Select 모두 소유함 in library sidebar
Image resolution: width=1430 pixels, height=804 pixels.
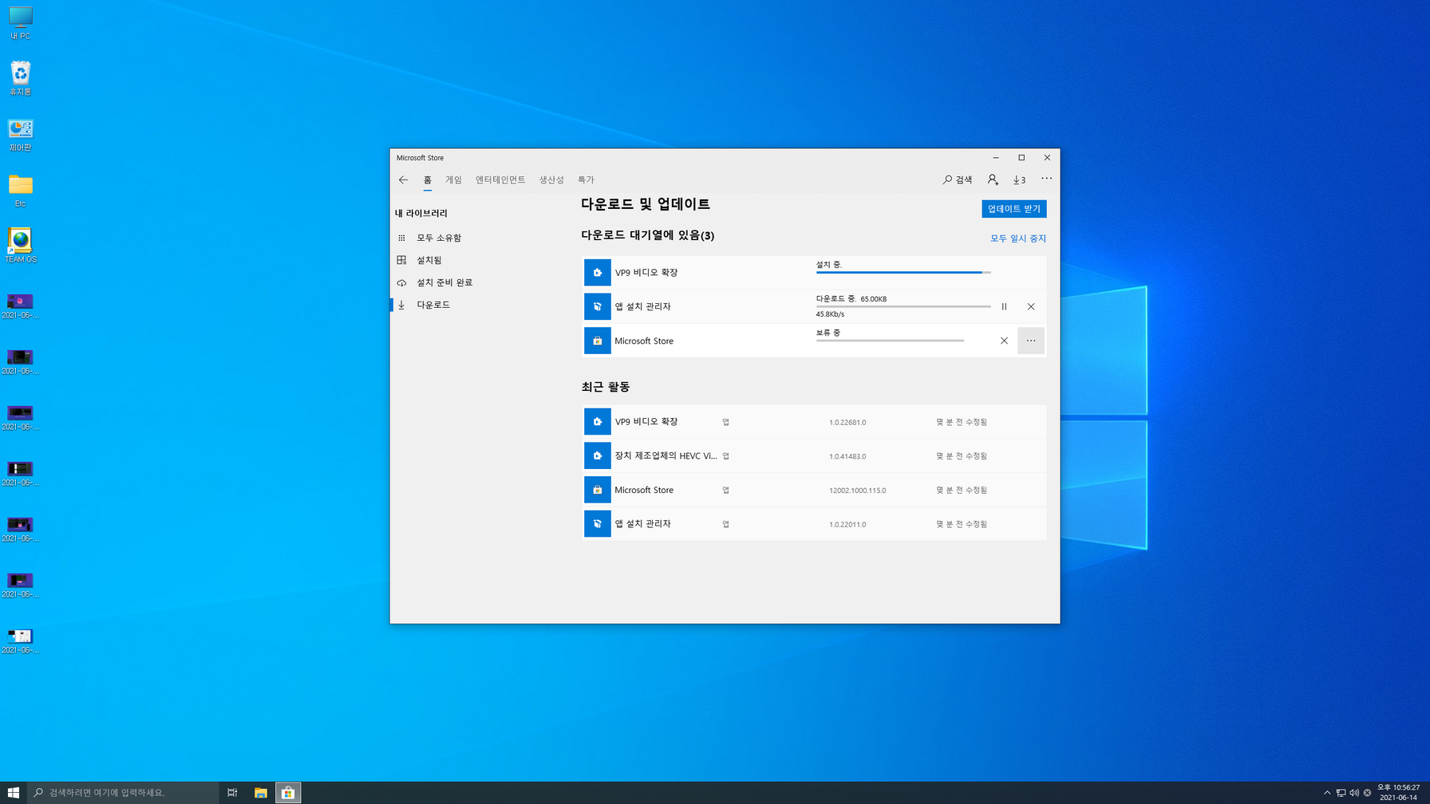pos(438,238)
